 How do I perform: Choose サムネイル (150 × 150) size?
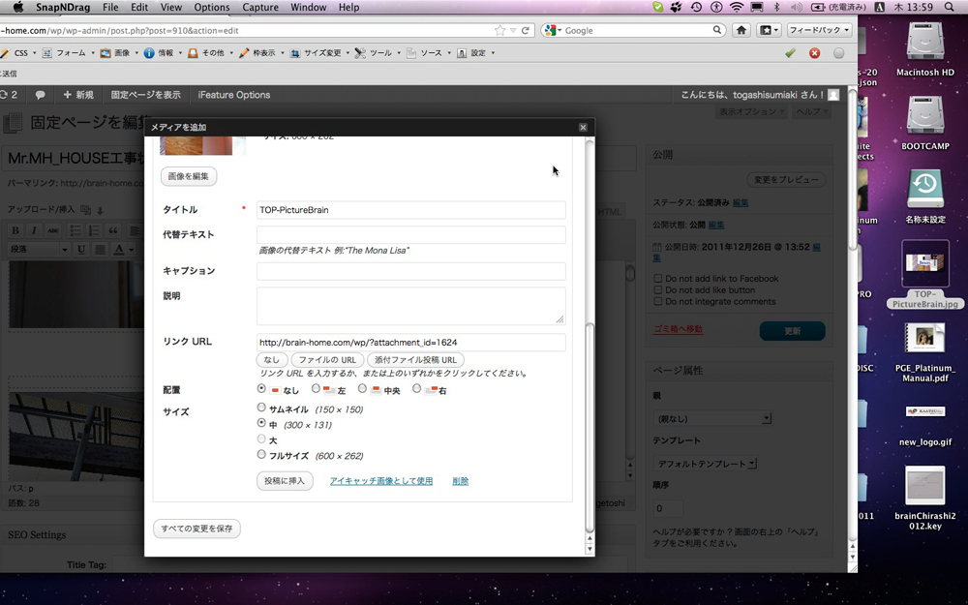[x=261, y=408]
